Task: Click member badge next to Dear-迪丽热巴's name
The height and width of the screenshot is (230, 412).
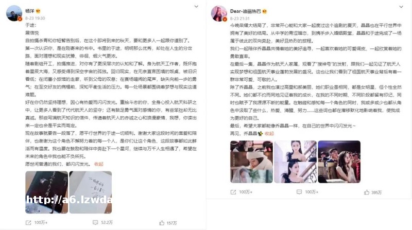Action: click(x=264, y=11)
